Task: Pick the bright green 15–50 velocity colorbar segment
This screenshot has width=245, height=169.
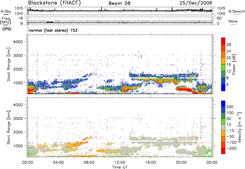Action: (x=223, y=121)
